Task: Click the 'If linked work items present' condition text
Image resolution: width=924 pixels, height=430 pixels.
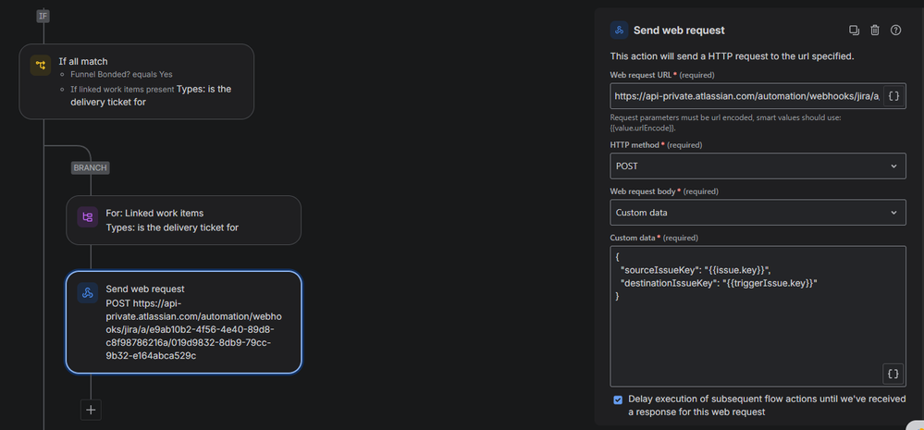Action: [122, 90]
